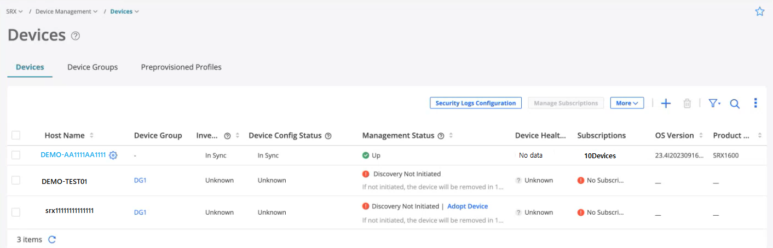This screenshot has width=773, height=248.
Task: Open the vertical three-dot options menu
Action: click(755, 103)
